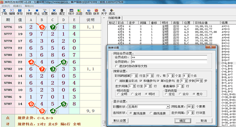Adjust the 4 个点 maximum points spinner
This screenshot has height=127, width=236.
click(189, 76)
